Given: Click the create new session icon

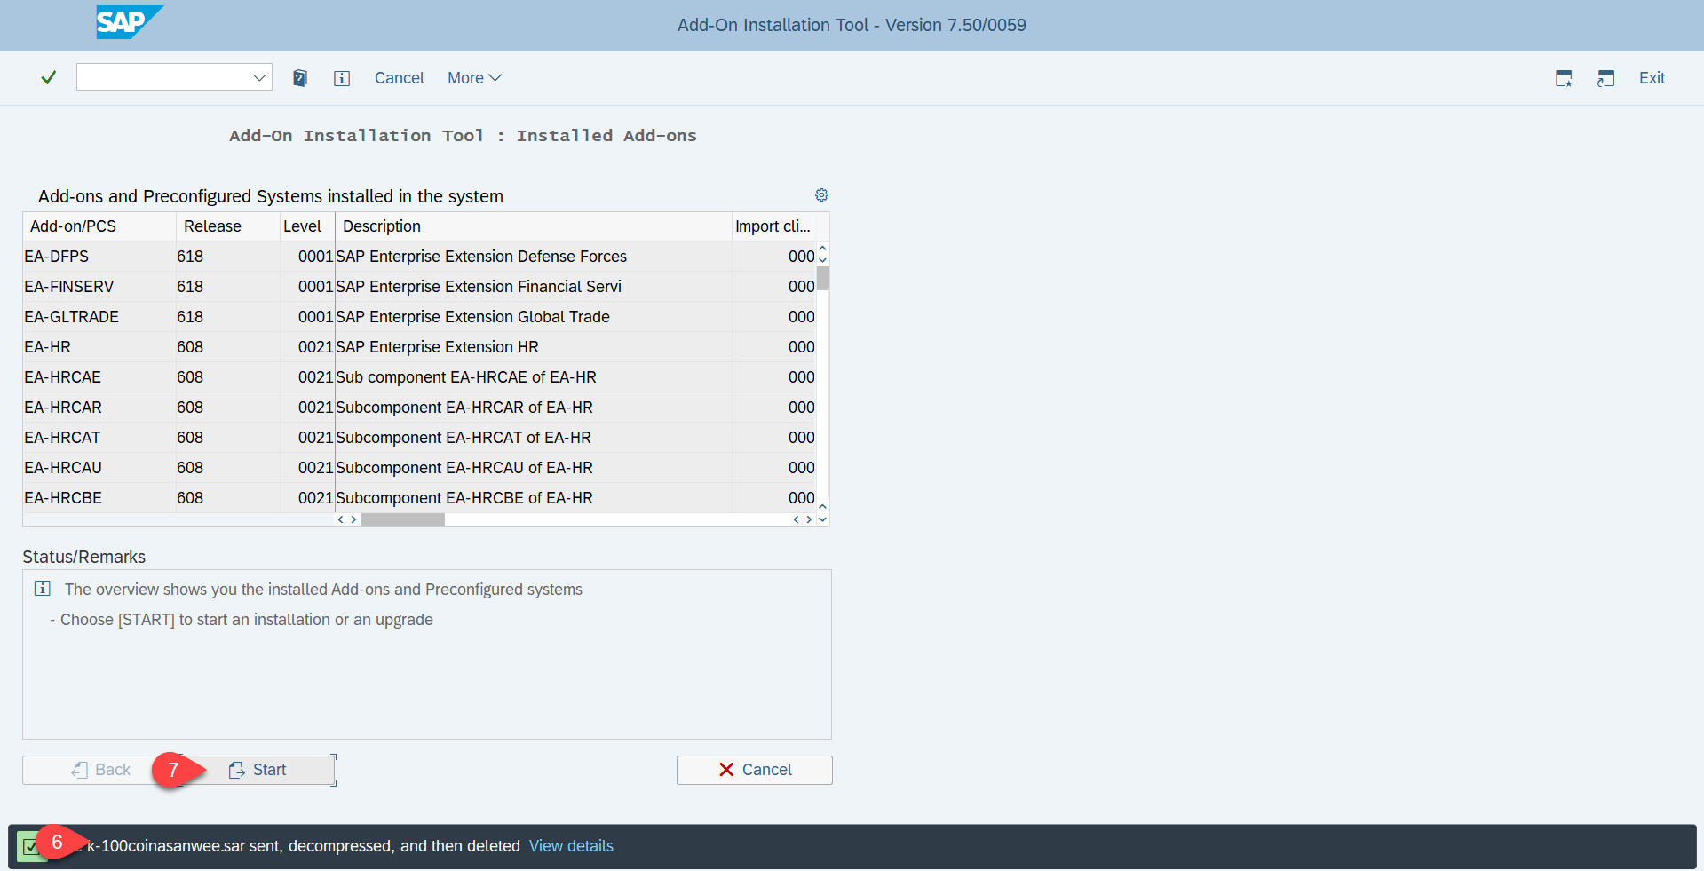Looking at the screenshot, I should (1565, 78).
